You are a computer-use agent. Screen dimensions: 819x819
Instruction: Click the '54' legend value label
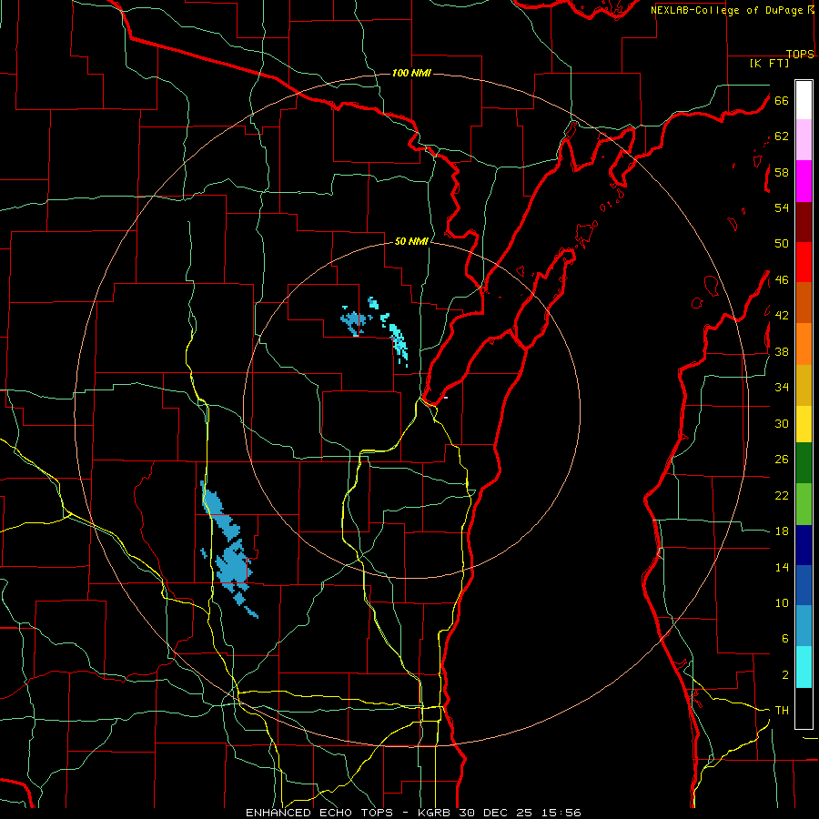point(782,207)
